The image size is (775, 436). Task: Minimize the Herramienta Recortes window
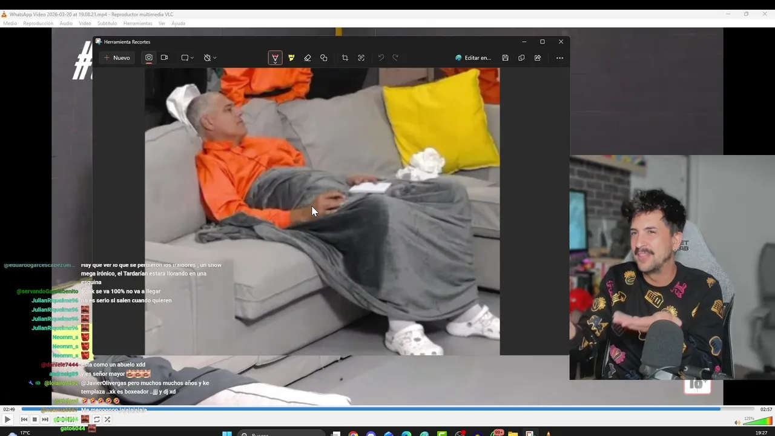[524, 42]
